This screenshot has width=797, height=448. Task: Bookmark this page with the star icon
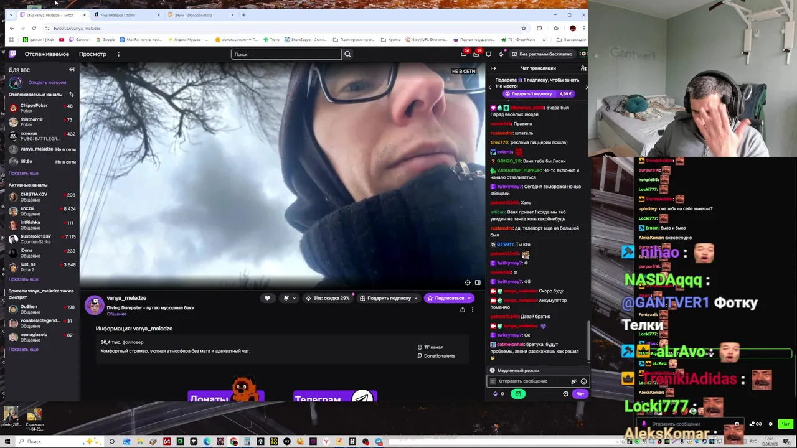(524, 28)
